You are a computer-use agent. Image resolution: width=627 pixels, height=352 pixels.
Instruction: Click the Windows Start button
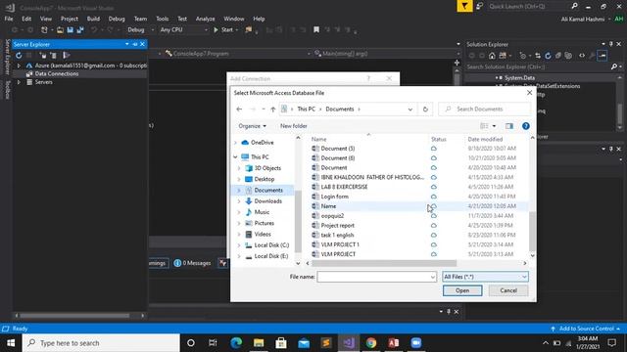click(x=11, y=343)
